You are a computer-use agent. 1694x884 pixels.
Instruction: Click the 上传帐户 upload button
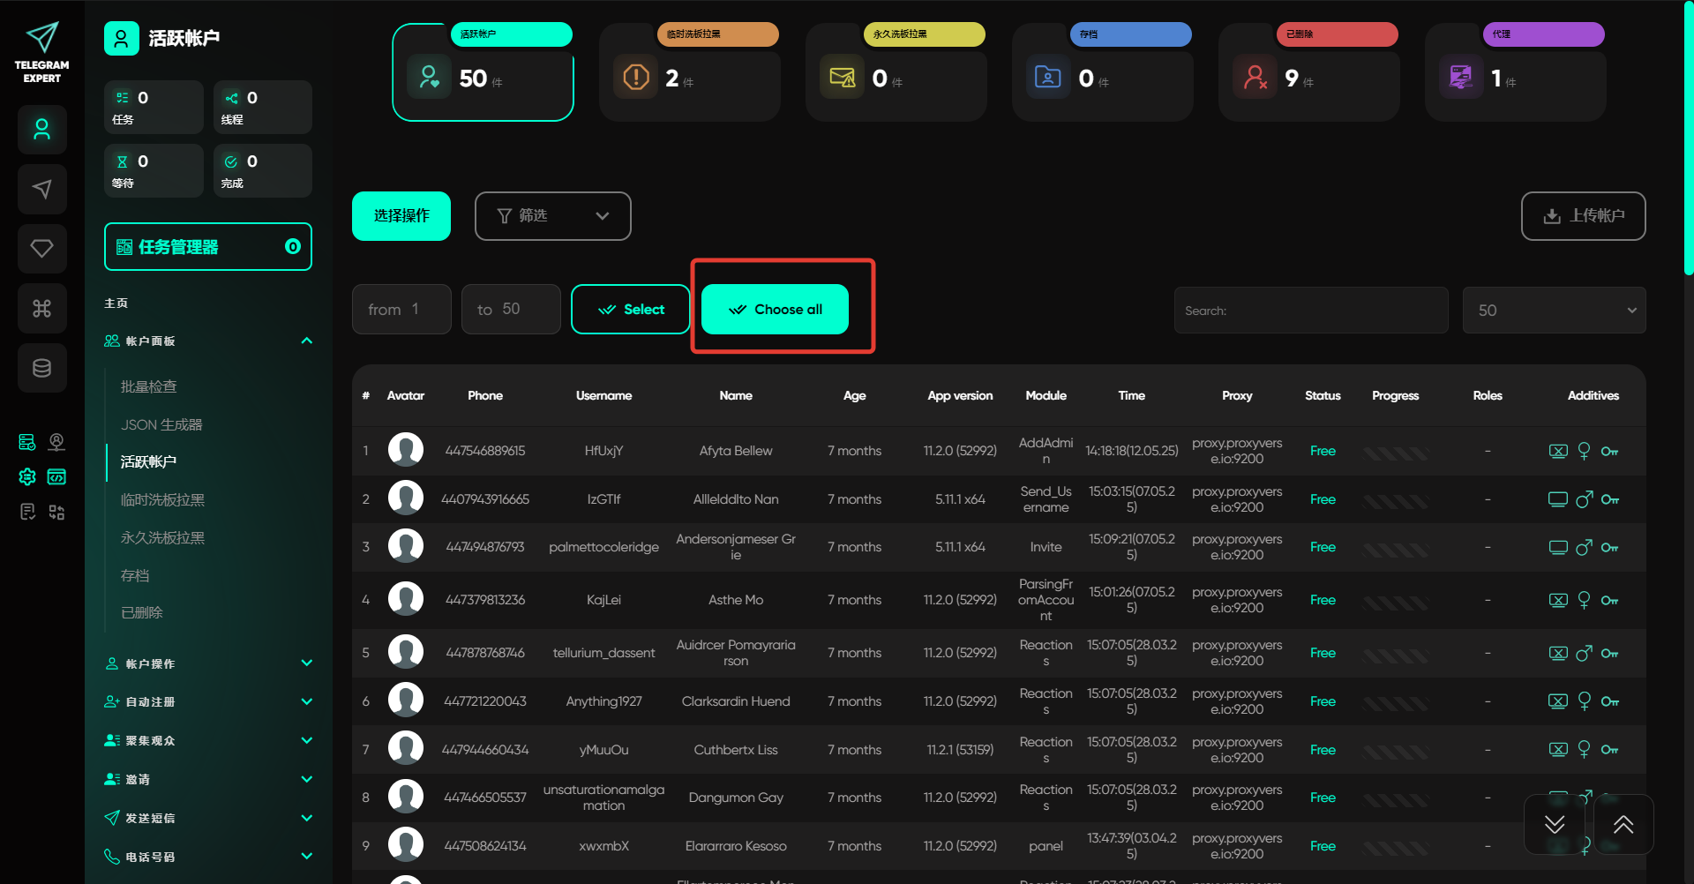pyautogui.click(x=1583, y=216)
